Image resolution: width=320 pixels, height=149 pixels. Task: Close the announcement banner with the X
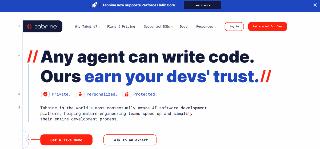coord(315,5)
